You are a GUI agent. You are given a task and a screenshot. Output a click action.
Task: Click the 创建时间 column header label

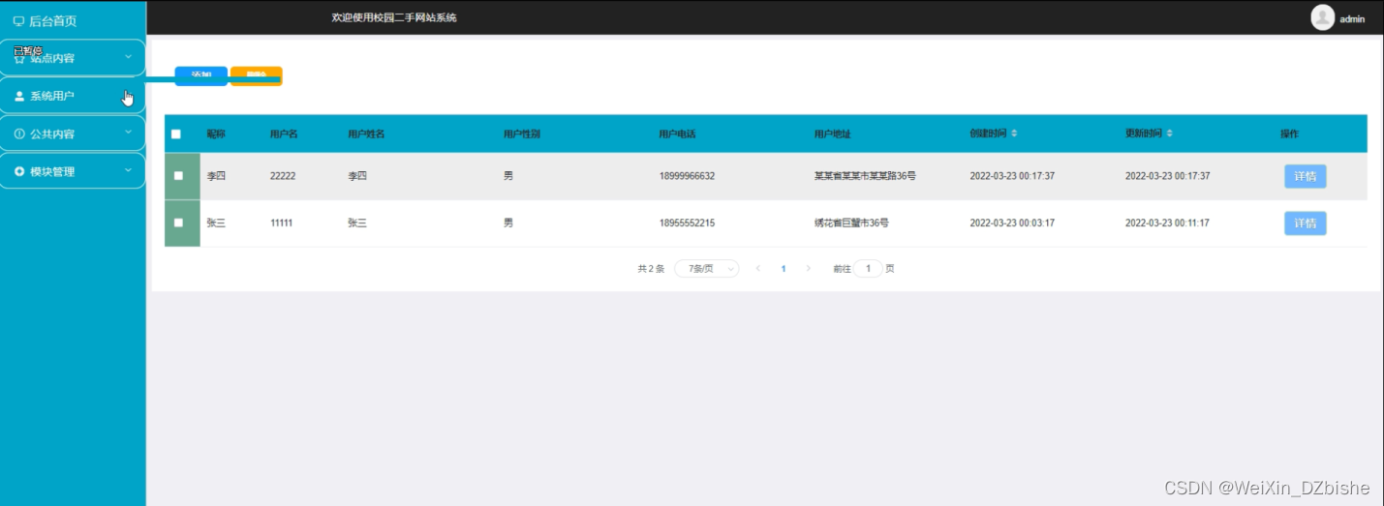point(988,134)
